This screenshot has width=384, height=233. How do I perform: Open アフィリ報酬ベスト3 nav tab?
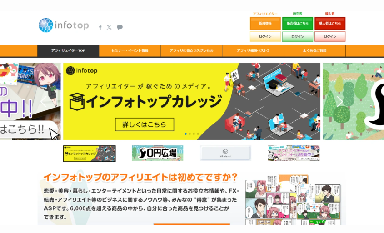click(x=253, y=51)
